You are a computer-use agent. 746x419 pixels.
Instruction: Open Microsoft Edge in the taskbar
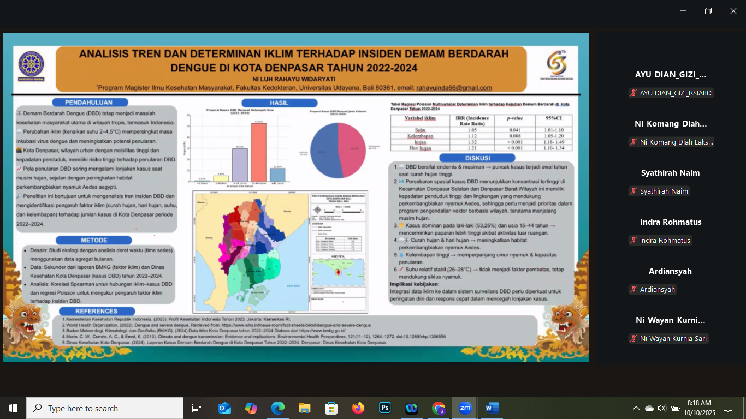(x=278, y=408)
